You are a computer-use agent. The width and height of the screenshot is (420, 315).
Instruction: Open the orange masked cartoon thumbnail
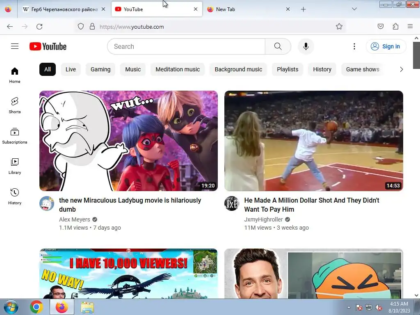314,274
